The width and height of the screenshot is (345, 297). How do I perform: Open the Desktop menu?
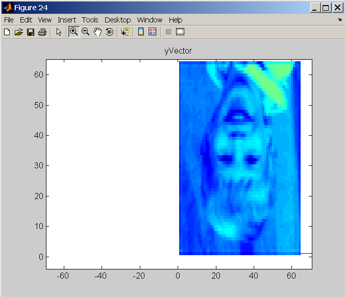(x=118, y=20)
